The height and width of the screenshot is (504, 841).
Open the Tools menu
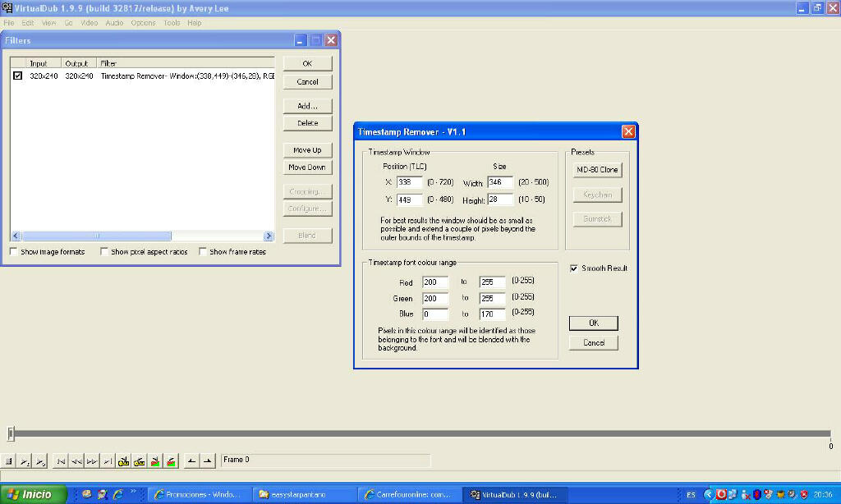point(171,23)
